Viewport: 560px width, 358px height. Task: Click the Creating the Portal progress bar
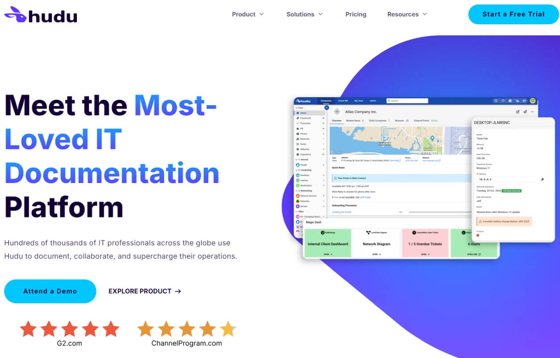tap(440, 212)
